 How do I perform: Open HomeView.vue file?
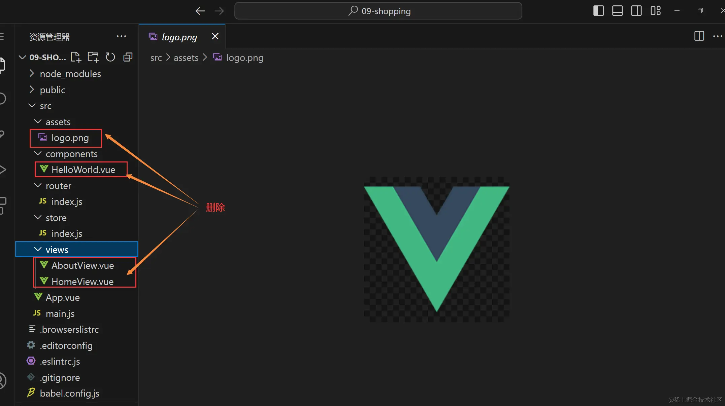76,282
